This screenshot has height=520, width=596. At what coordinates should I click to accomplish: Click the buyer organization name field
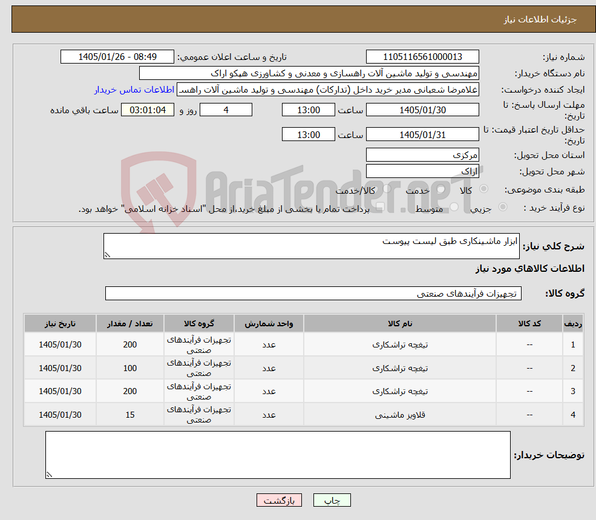click(309, 73)
